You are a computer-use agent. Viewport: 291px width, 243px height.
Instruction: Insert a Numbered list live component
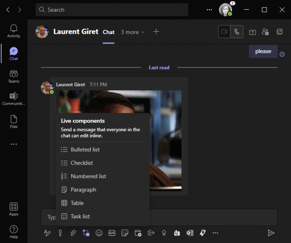[x=103, y=176]
